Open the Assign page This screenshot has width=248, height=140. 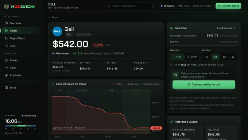click(x=20, y=60)
